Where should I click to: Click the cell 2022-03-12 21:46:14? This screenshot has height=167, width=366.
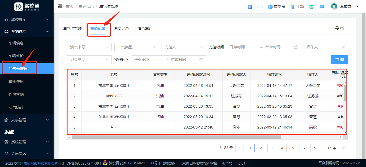(275, 127)
